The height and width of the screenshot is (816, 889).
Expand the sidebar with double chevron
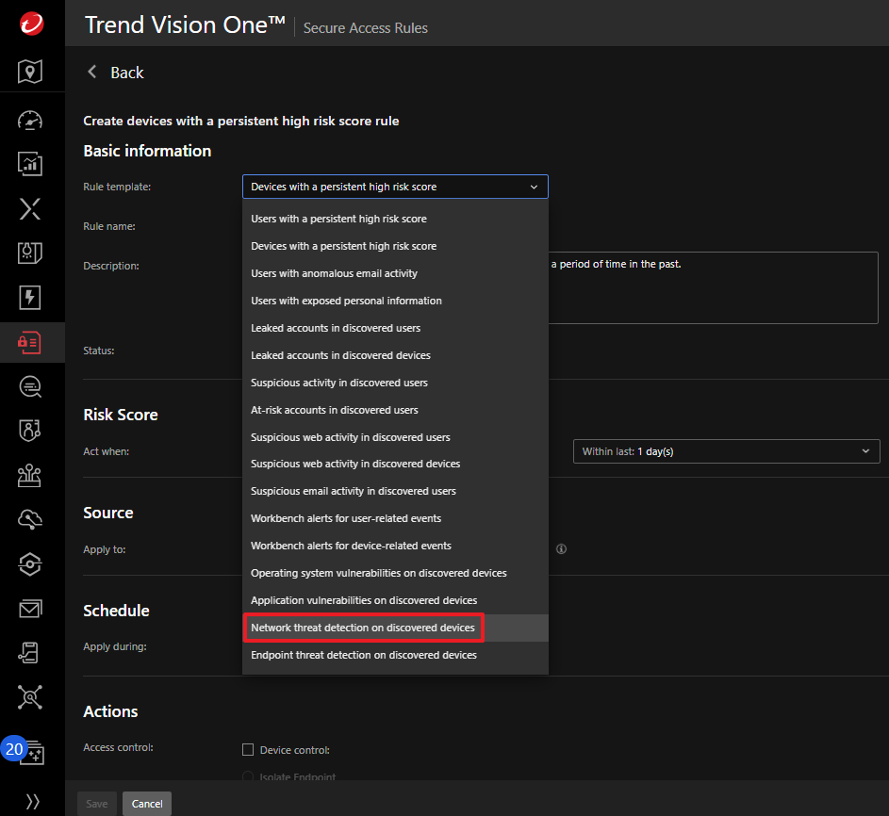(32, 802)
